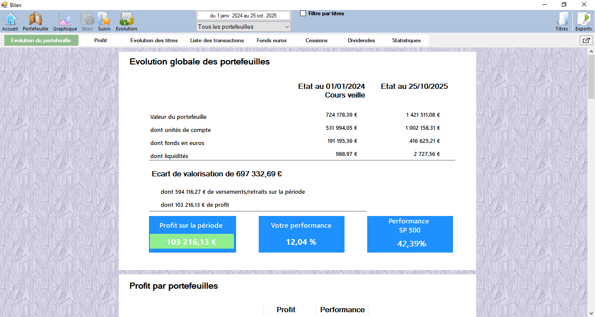
Task: Open the Exports icon
Action: (583, 20)
